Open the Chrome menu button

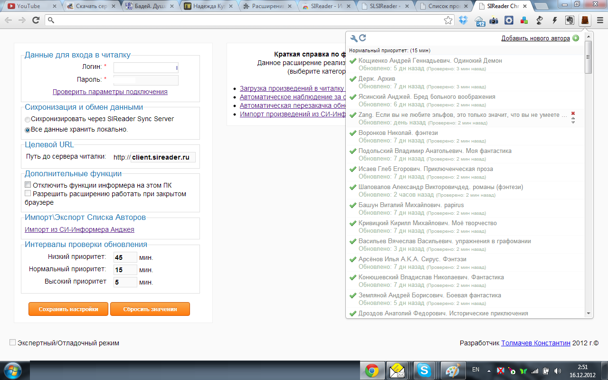[x=599, y=20]
